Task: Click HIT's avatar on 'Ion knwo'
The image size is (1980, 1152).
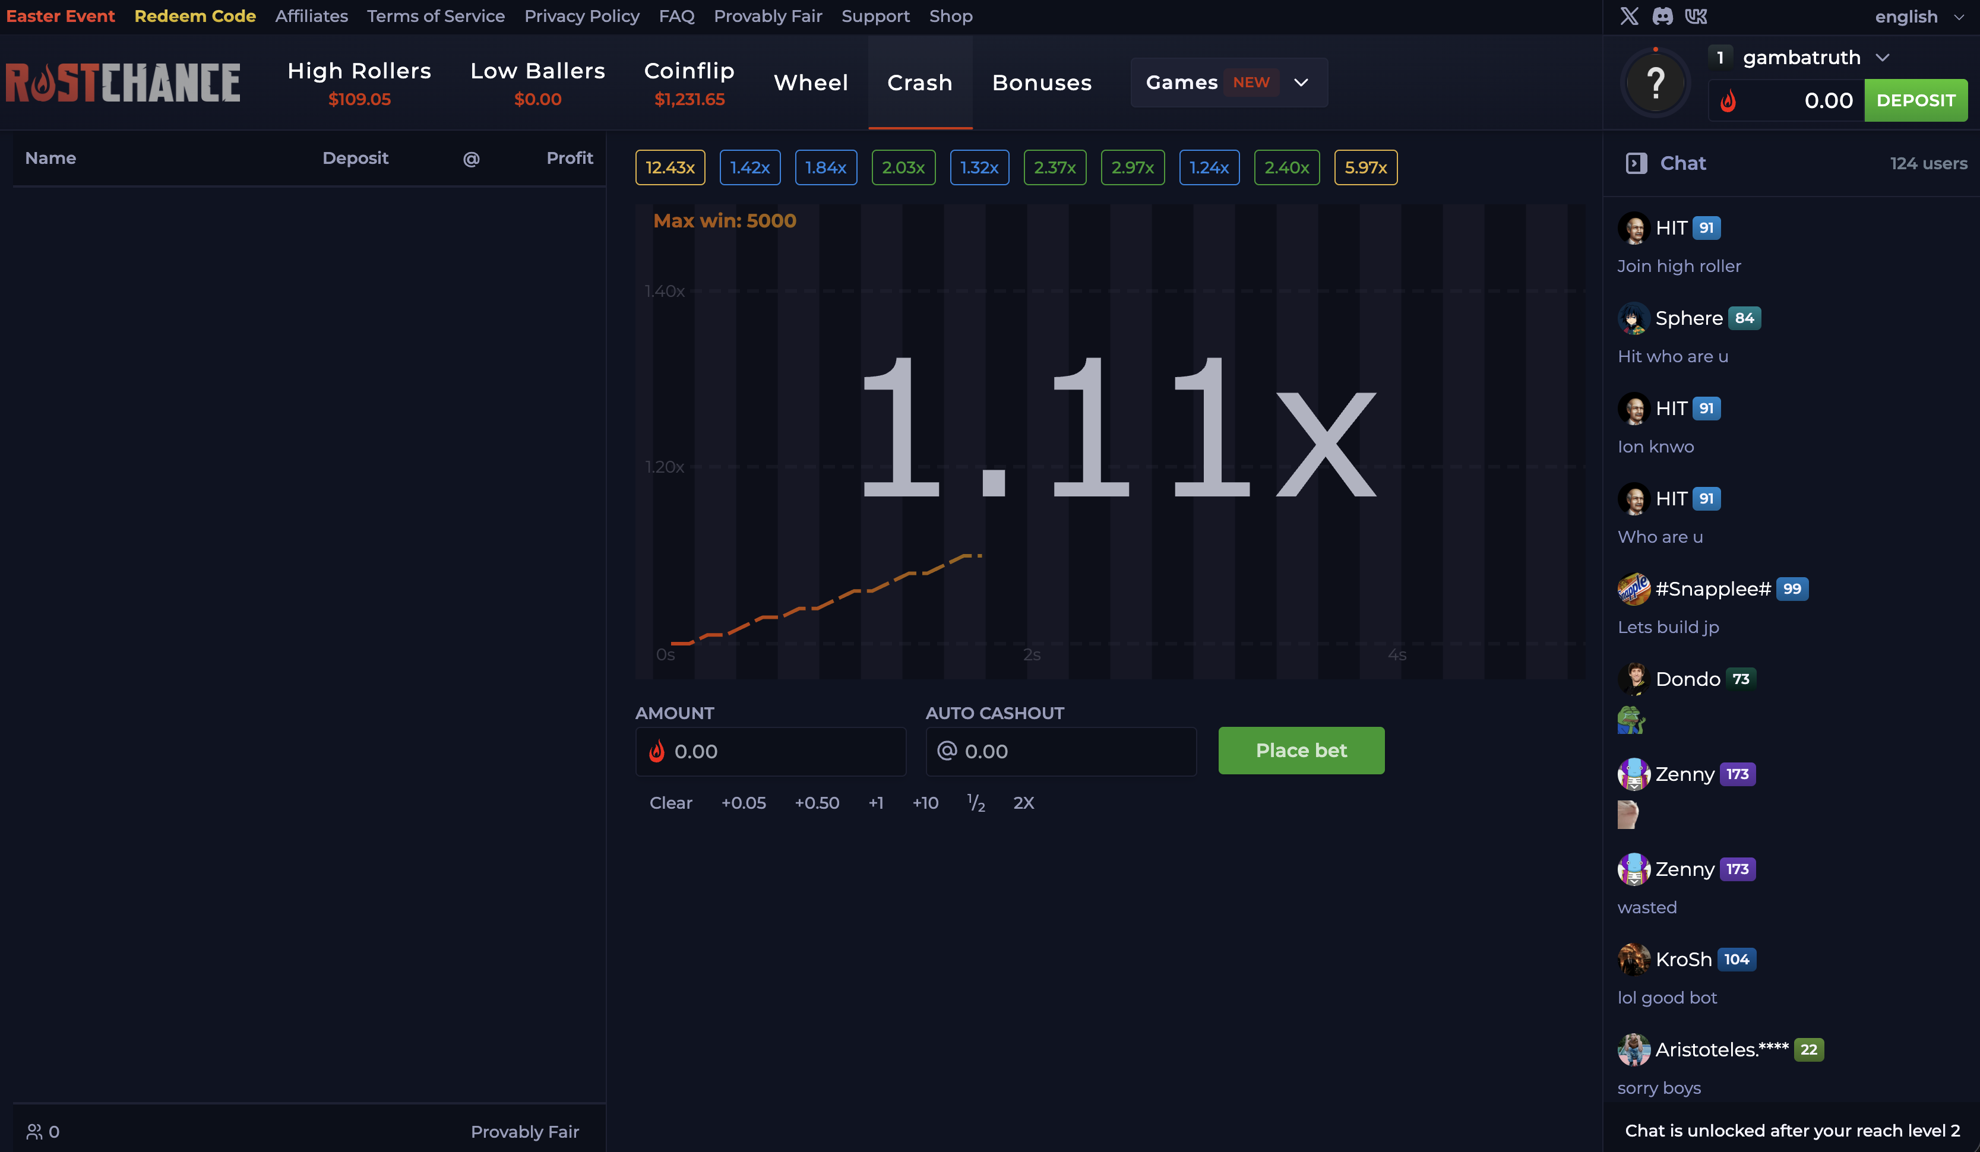Action: point(1634,409)
